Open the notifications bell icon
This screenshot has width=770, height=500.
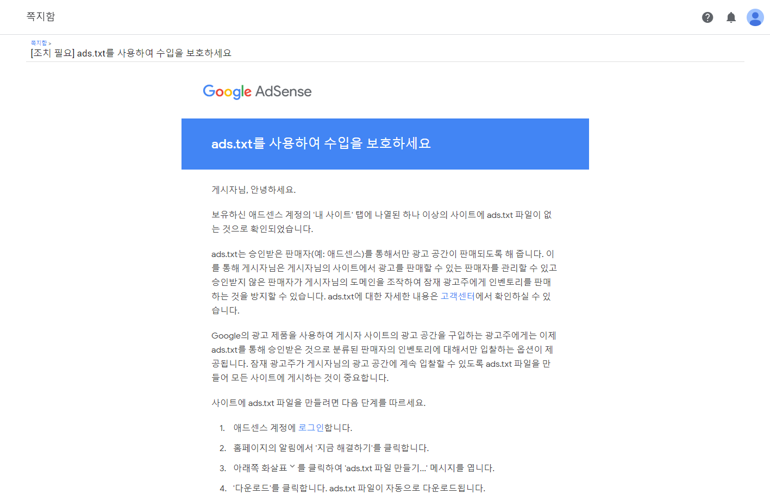click(x=731, y=17)
